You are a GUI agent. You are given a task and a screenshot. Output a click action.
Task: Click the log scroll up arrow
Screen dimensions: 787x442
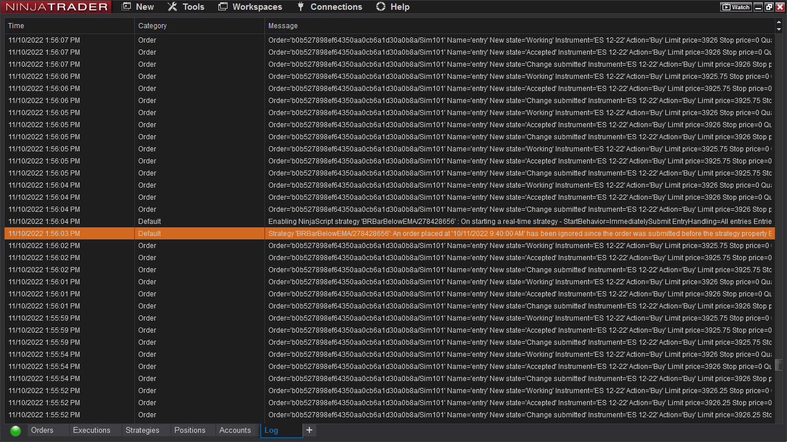(779, 22)
